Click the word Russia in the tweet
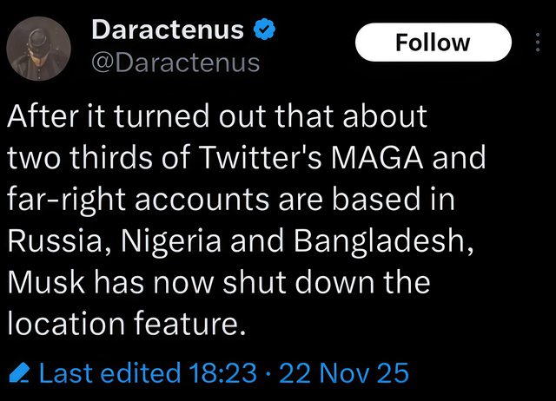The width and height of the screenshot is (556, 401). pyautogui.click(x=57, y=240)
